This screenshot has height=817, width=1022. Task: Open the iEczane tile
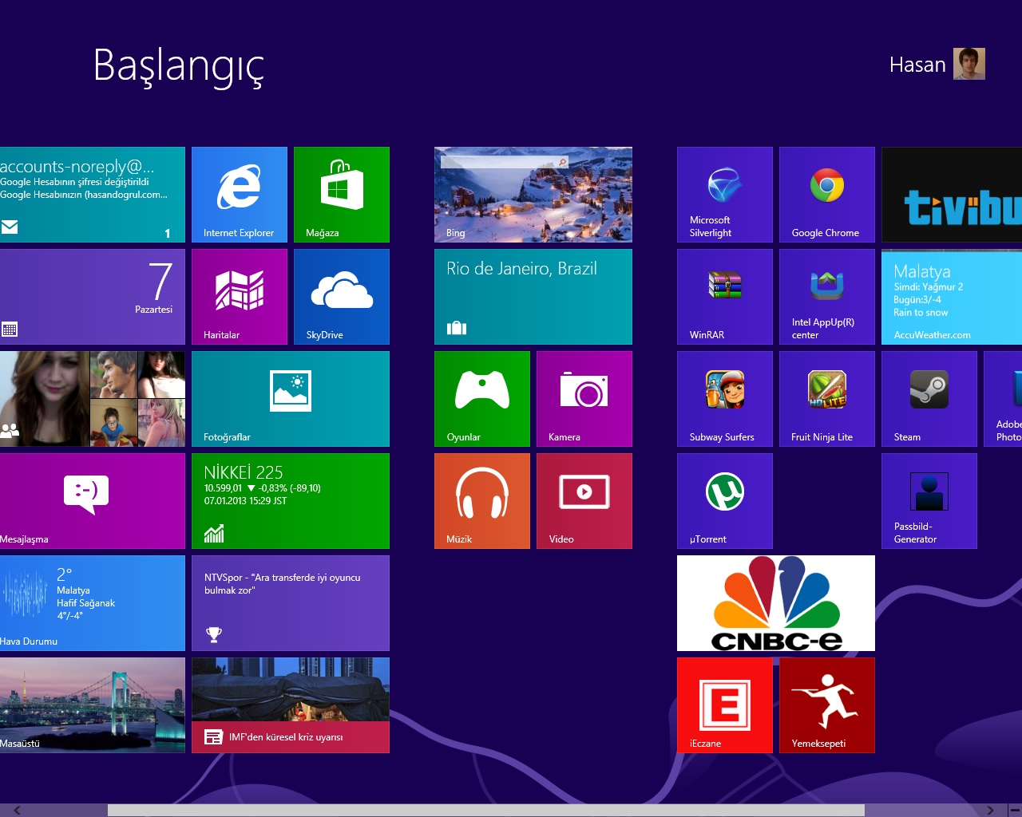click(725, 705)
